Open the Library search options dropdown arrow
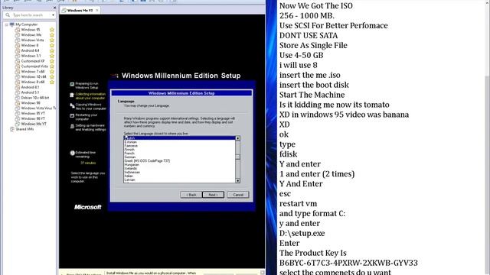490x275 pixels. [x=53, y=15]
